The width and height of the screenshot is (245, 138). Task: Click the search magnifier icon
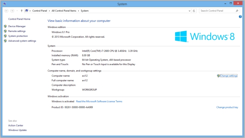(237, 11)
